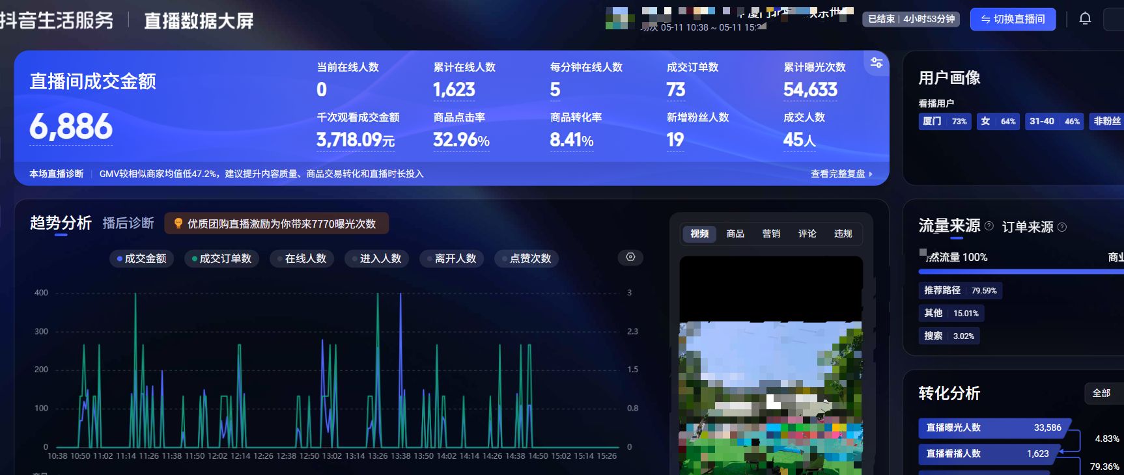Open metric settings sliders icon on blue card

(x=877, y=62)
